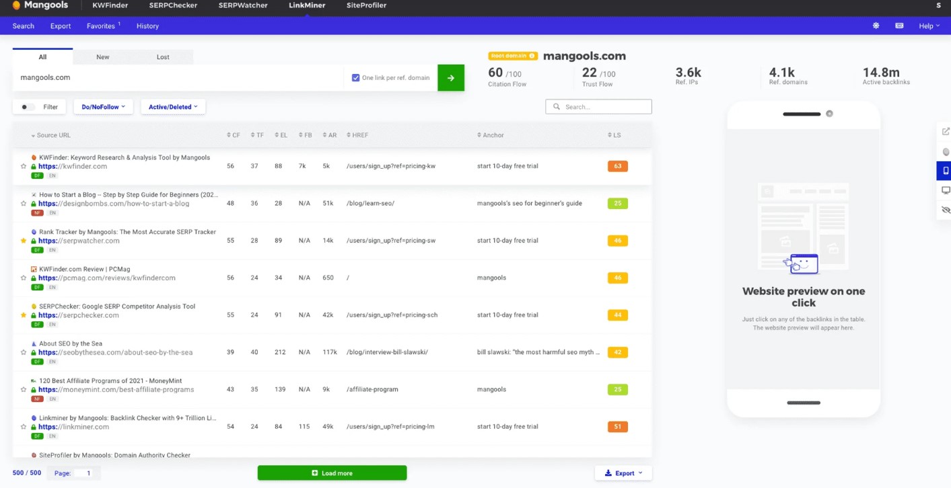Image resolution: width=951 pixels, height=488 pixels.
Task: Open preview in new tab icon
Action: [946, 131]
